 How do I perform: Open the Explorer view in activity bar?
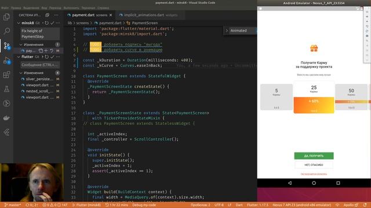[6, 17]
